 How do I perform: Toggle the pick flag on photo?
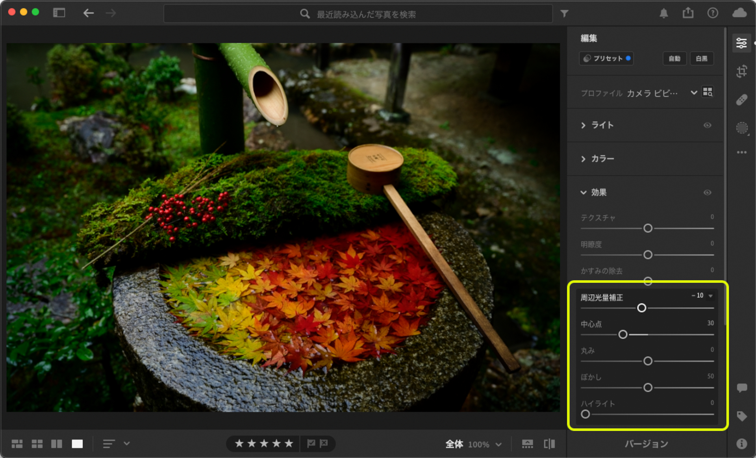tap(311, 444)
